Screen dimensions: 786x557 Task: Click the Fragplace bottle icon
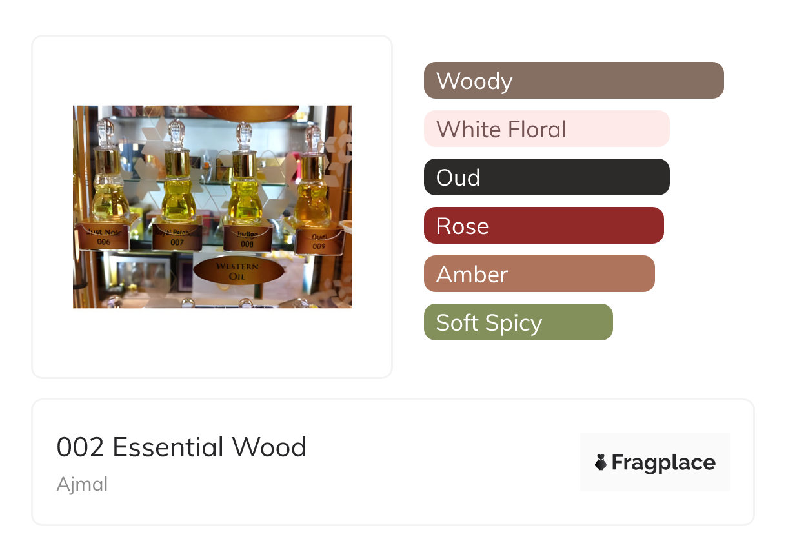601,462
